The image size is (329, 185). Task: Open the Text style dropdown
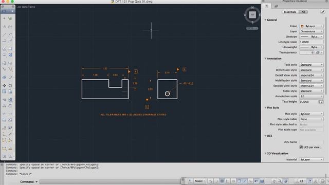[x=311, y=65]
